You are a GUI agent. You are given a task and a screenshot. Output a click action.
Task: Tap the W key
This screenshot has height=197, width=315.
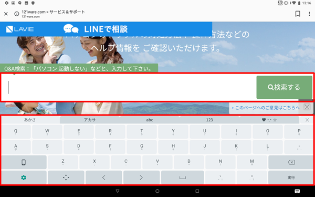point(47,132)
